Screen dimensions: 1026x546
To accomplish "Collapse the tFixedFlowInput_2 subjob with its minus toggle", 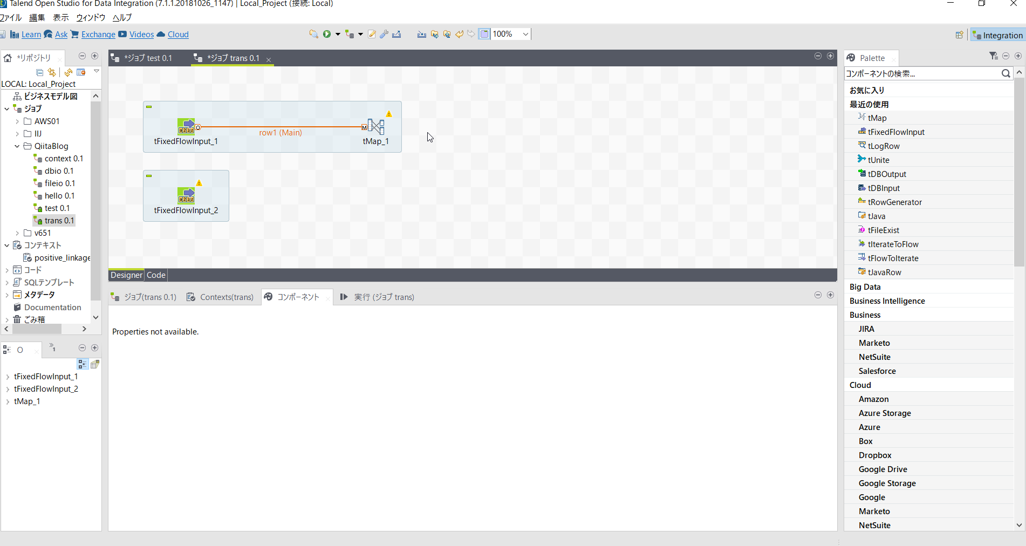I will [149, 175].
